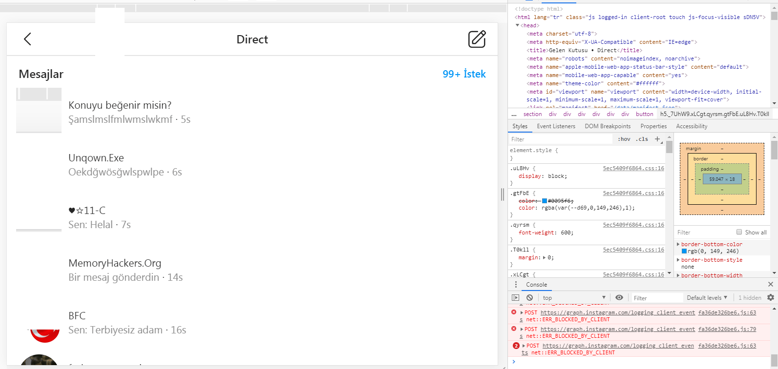
Task: Open the fa36de326be6.js:79 source link
Action: click(727, 329)
